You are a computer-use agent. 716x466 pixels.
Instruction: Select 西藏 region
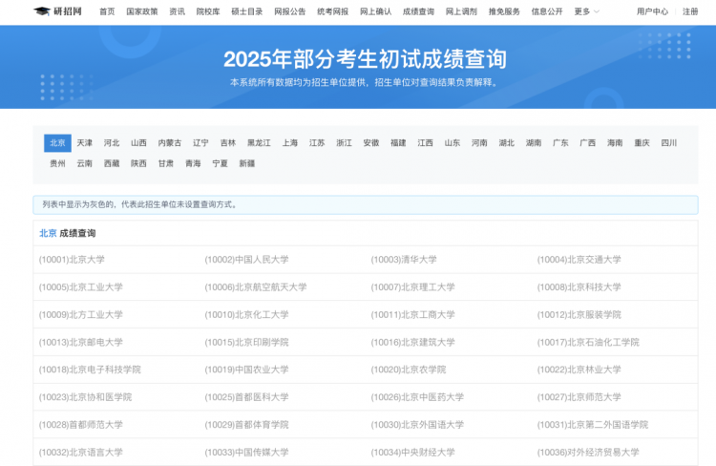(x=112, y=163)
